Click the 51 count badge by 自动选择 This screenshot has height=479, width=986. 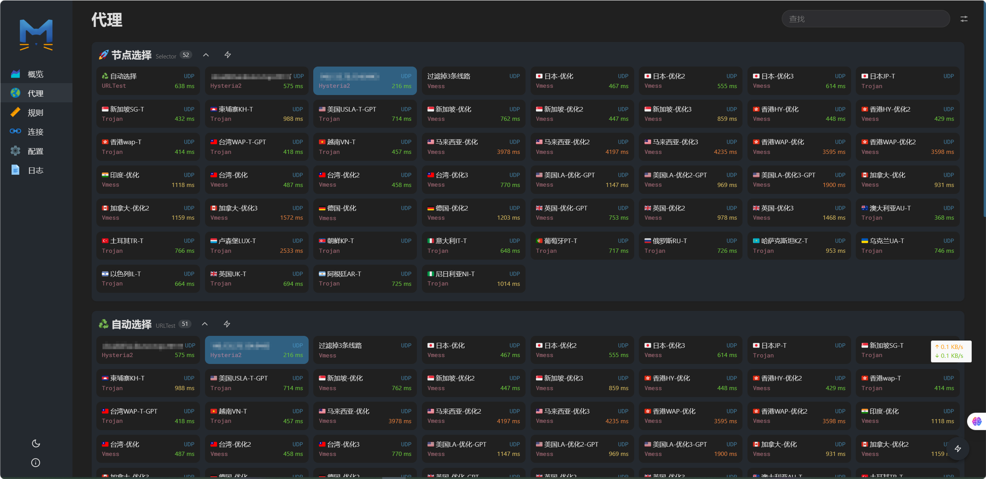point(185,324)
